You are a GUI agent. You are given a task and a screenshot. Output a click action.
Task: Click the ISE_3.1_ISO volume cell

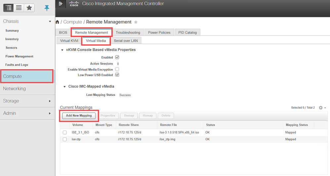click(80, 133)
